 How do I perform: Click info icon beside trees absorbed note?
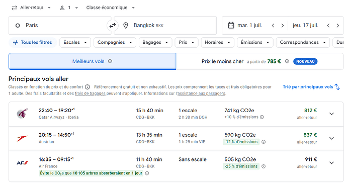tap(147, 173)
